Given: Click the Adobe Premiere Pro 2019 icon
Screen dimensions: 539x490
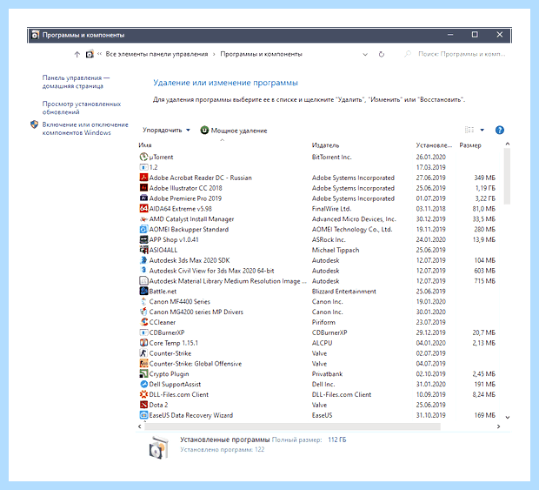Looking at the screenshot, I should (143, 198).
